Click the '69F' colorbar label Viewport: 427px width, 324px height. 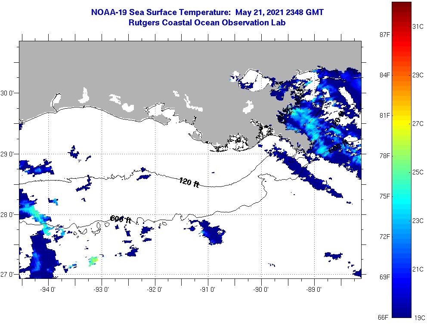click(x=384, y=277)
